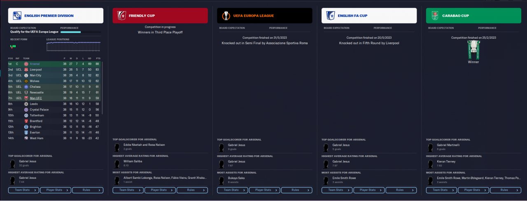Open Rules for English Premier Division
The image size is (527, 201).
[88, 190]
